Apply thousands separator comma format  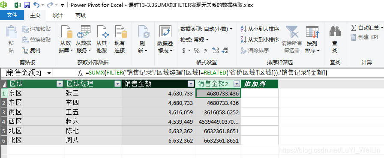205,51
